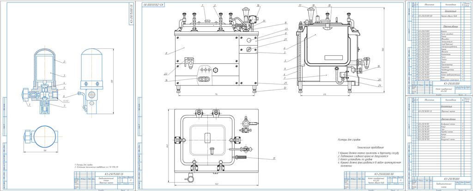Pick the kettle side section view
Screen dimensions: 473x191
[333, 51]
